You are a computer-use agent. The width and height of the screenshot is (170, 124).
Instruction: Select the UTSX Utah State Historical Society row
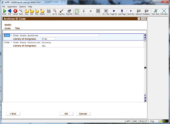click(x=27, y=43)
